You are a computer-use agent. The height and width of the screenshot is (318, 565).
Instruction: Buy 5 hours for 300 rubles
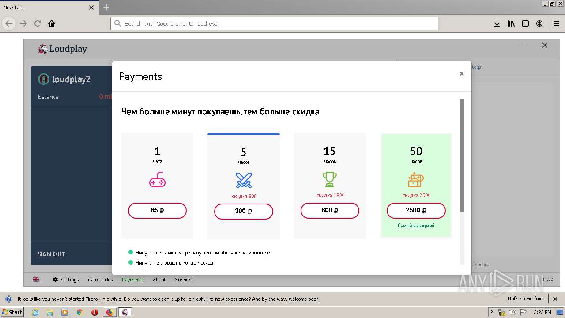(x=244, y=211)
